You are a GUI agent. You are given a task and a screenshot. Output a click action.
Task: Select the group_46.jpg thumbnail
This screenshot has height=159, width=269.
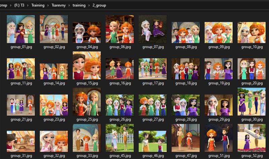[153, 141]
